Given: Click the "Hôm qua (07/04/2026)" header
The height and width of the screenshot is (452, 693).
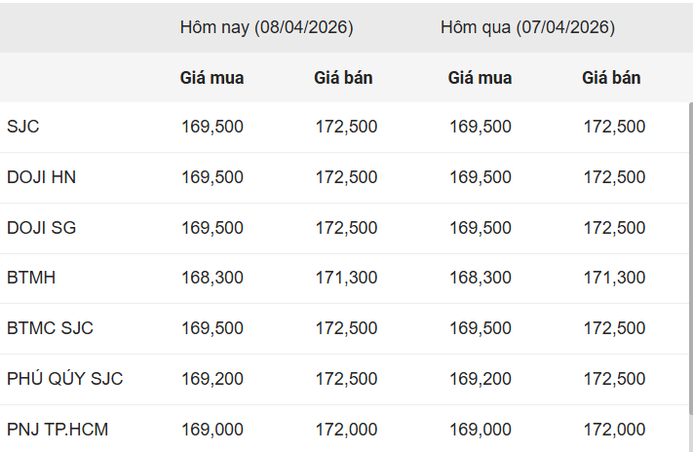Looking at the screenshot, I should pyautogui.click(x=527, y=27).
